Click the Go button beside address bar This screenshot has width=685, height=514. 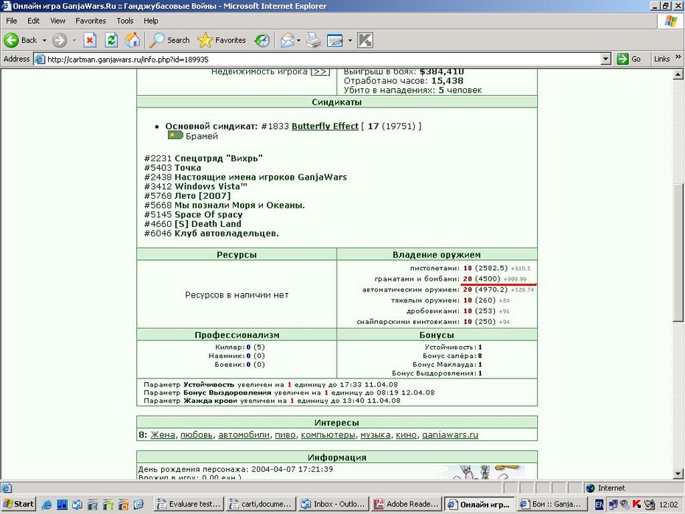629,59
